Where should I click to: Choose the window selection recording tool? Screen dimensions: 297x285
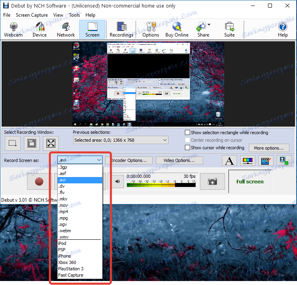coord(32,143)
